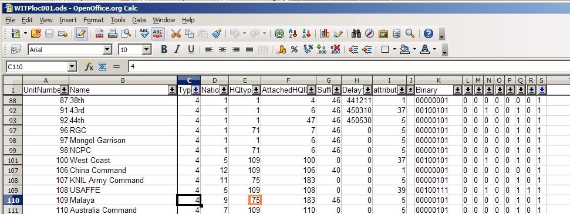This screenshot has width=570, height=214.
Task: Apply Percent number format icon
Action: (295, 49)
